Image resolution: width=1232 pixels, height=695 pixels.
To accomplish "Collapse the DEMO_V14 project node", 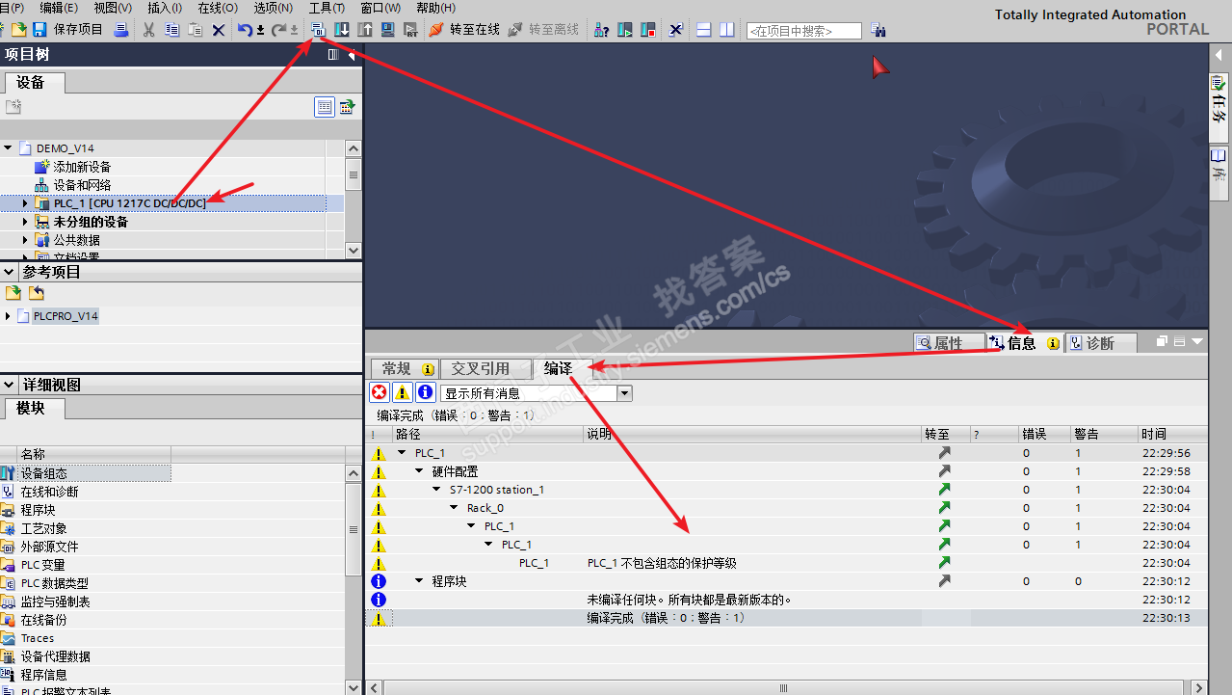I will (x=8, y=148).
